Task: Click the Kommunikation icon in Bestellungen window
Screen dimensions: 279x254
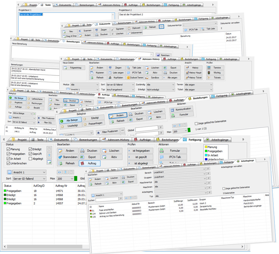Action: (172, 110)
